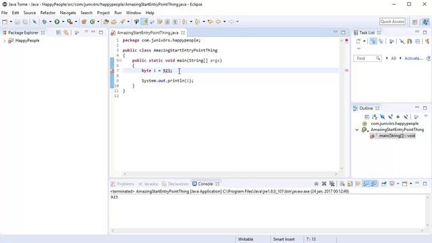This screenshot has height=243, width=432.
Task: Toggle Link with Editor in Package Explorer
Action: 66,32
